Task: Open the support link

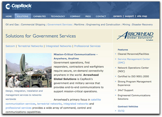Action: [x=129, y=16]
